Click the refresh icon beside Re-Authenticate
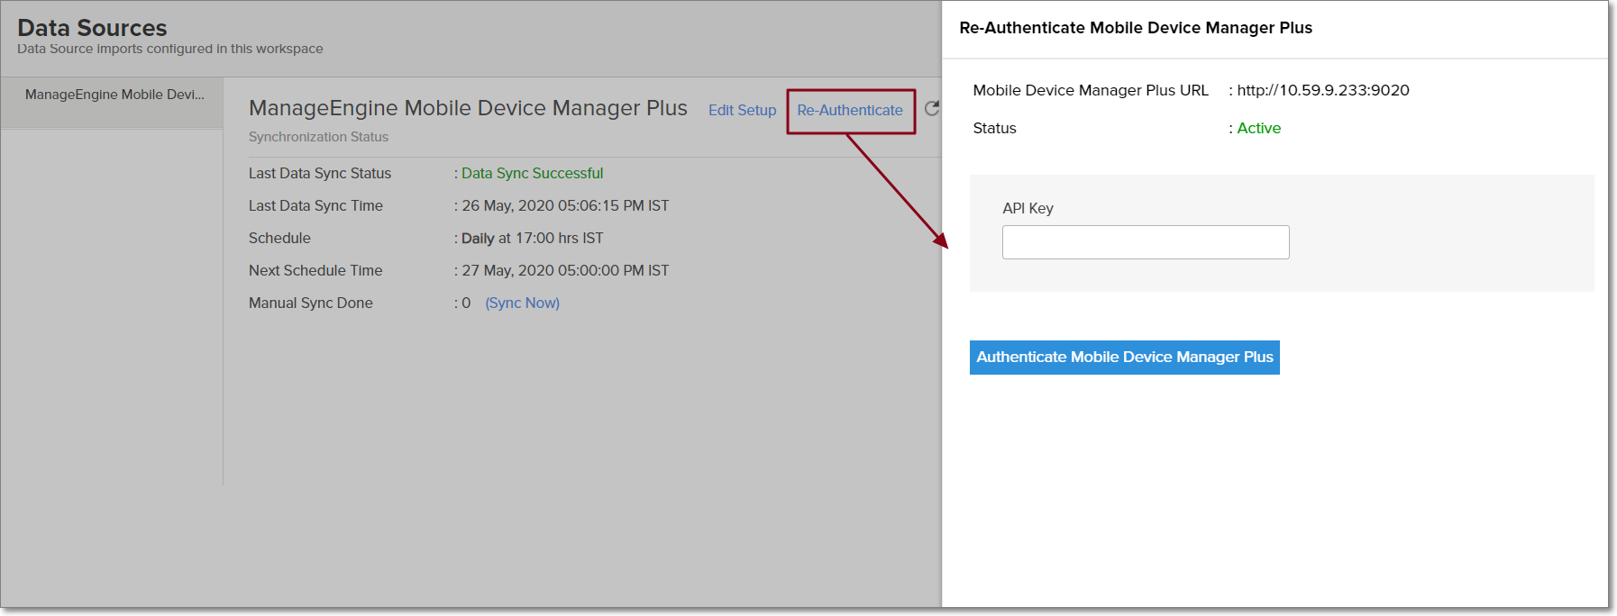Viewport: 1617px width, 616px height. (x=931, y=108)
